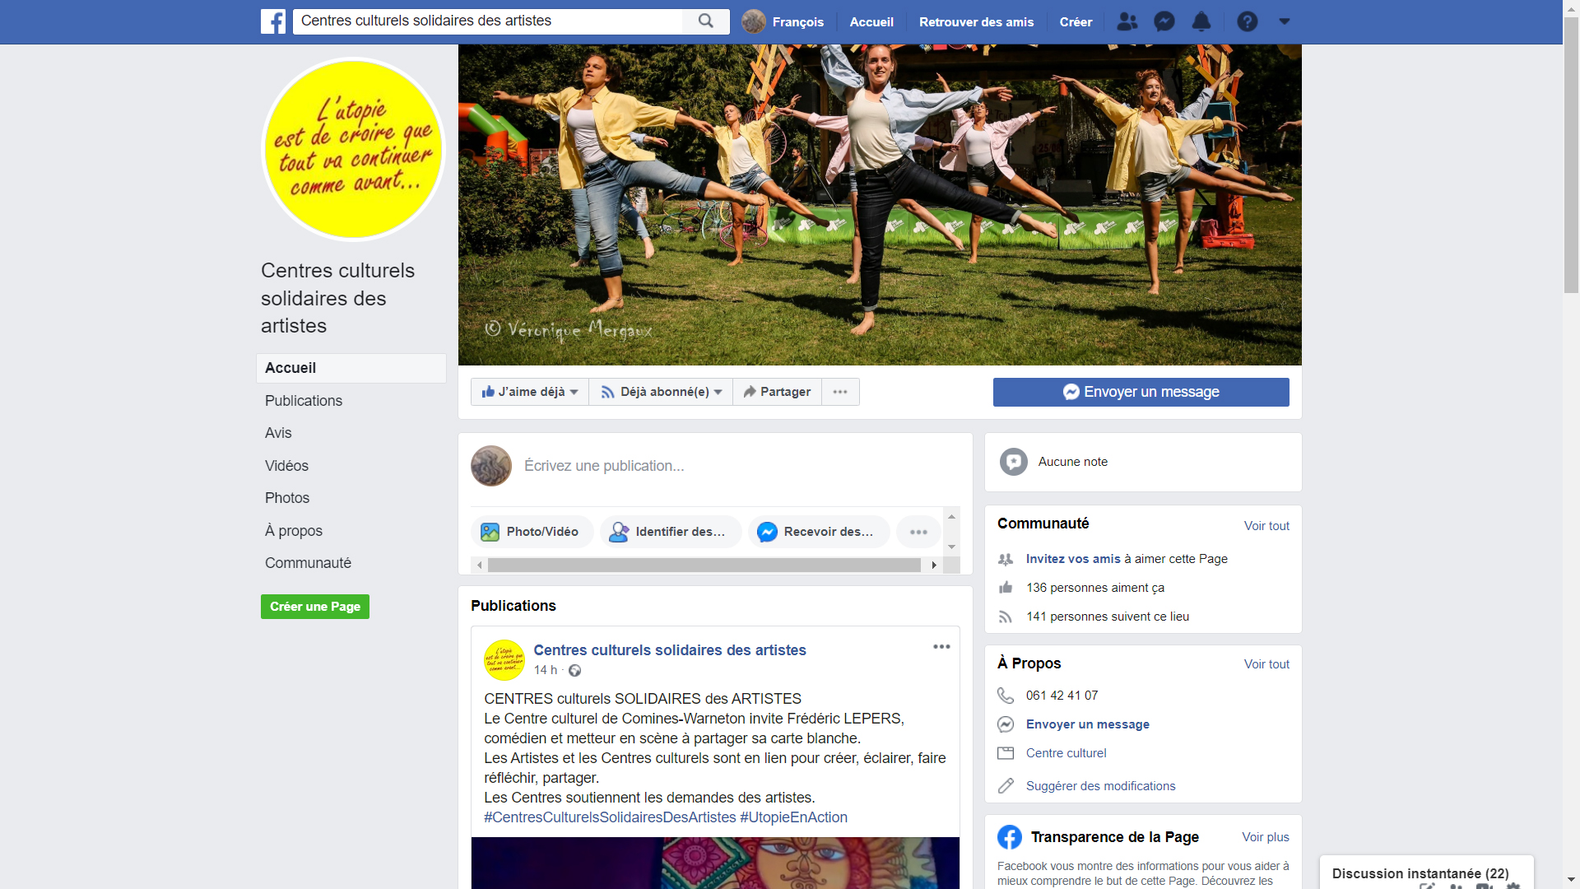This screenshot has width=1580, height=889.
Task: Open post options three-dot icon
Action: click(x=941, y=647)
